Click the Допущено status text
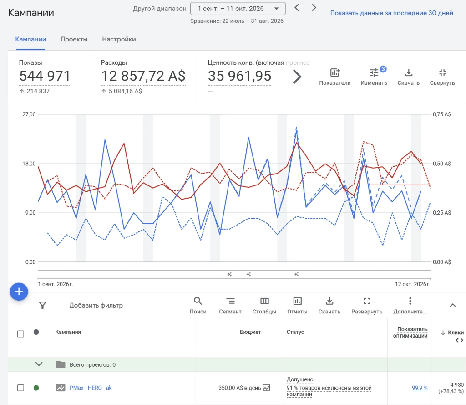 300,379
